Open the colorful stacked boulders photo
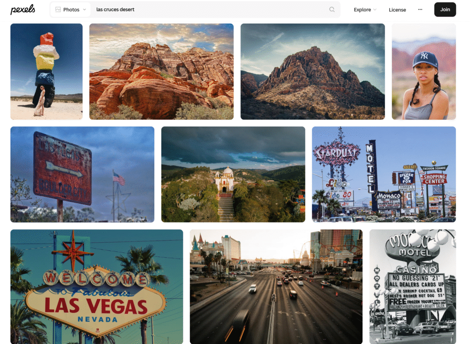The image size is (470, 344). pyautogui.click(x=46, y=72)
